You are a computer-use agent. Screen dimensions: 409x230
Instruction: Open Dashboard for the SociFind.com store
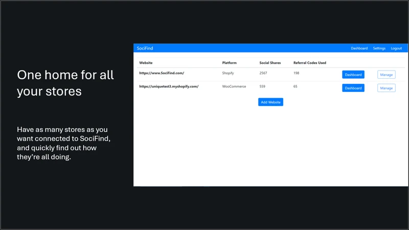point(353,75)
